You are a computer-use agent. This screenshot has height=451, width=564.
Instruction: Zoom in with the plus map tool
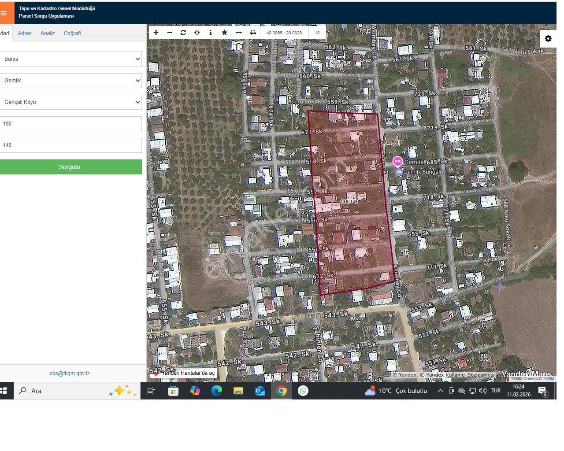click(x=156, y=33)
